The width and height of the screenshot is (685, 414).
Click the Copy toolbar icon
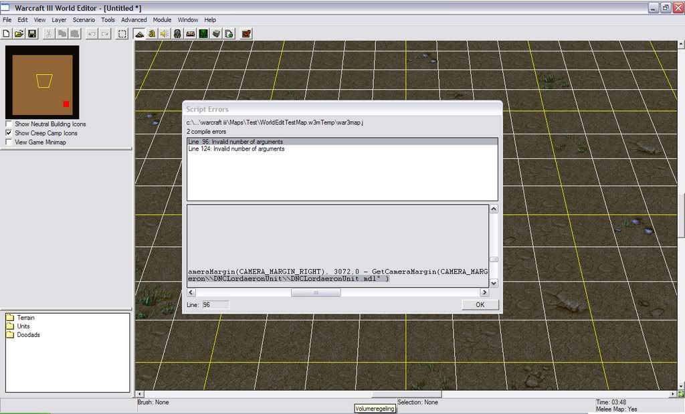pyautogui.click(x=62, y=33)
